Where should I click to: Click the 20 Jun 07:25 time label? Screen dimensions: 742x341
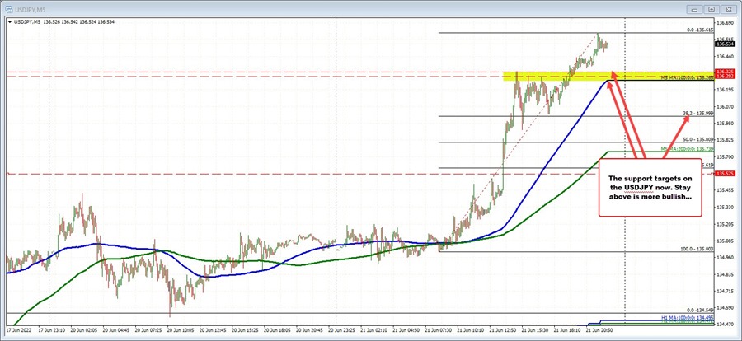tap(148, 329)
